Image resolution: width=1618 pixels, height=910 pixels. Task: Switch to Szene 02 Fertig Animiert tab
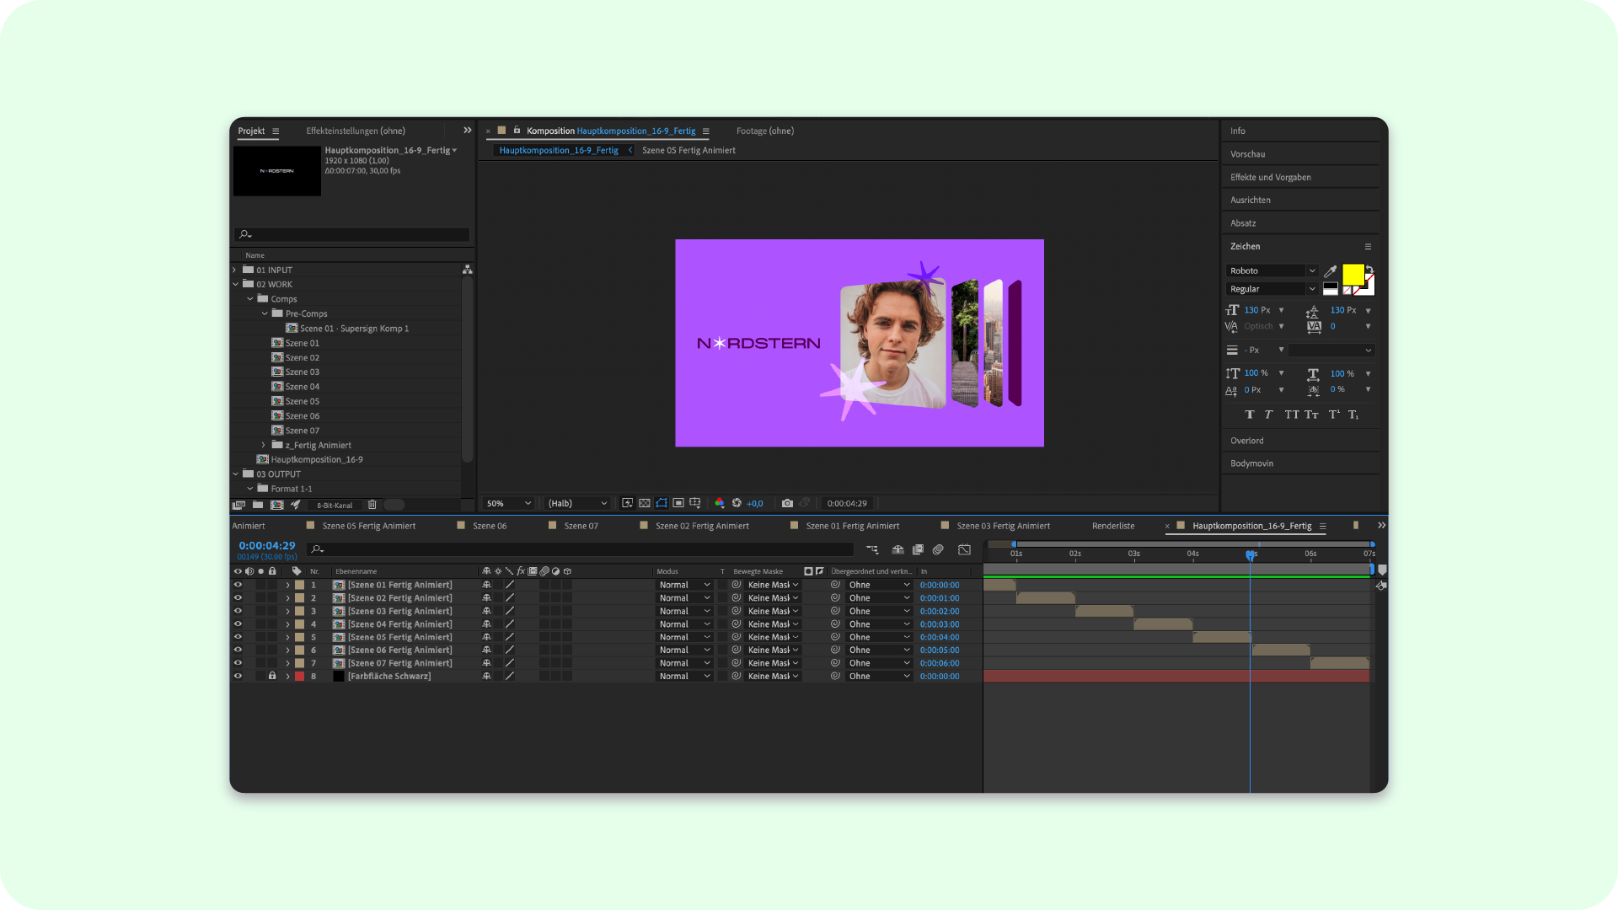point(702,526)
